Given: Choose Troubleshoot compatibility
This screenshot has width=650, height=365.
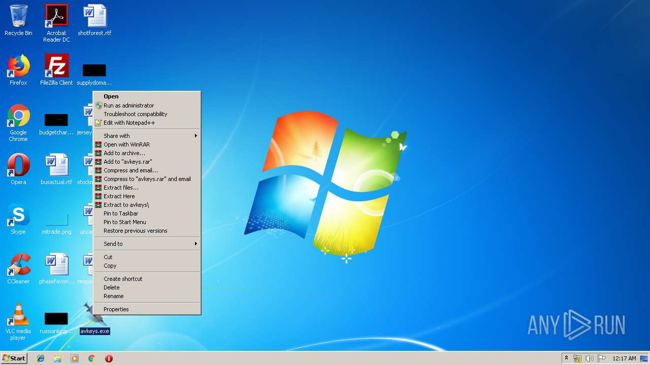Looking at the screenshot, I should click(x=147, y=114).
